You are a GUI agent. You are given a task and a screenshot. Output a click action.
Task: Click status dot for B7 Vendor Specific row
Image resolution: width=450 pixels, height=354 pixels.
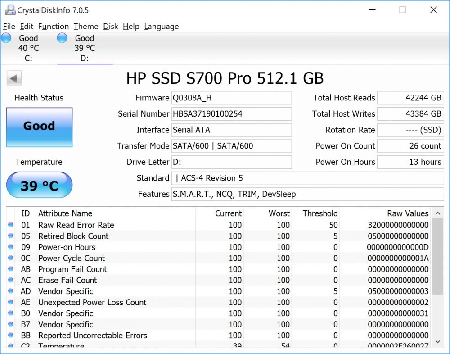click(11, 324)
